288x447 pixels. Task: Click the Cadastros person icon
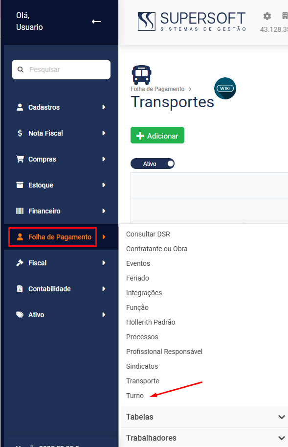[x=20, y=107]
